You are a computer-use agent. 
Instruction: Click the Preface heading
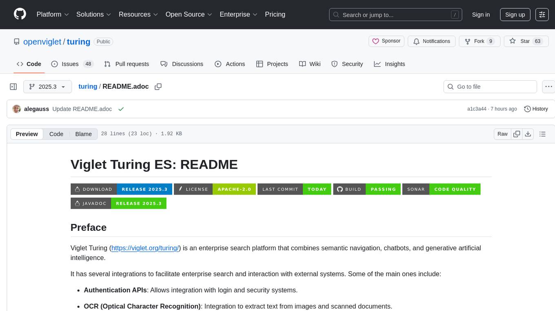tap(89, 227)
